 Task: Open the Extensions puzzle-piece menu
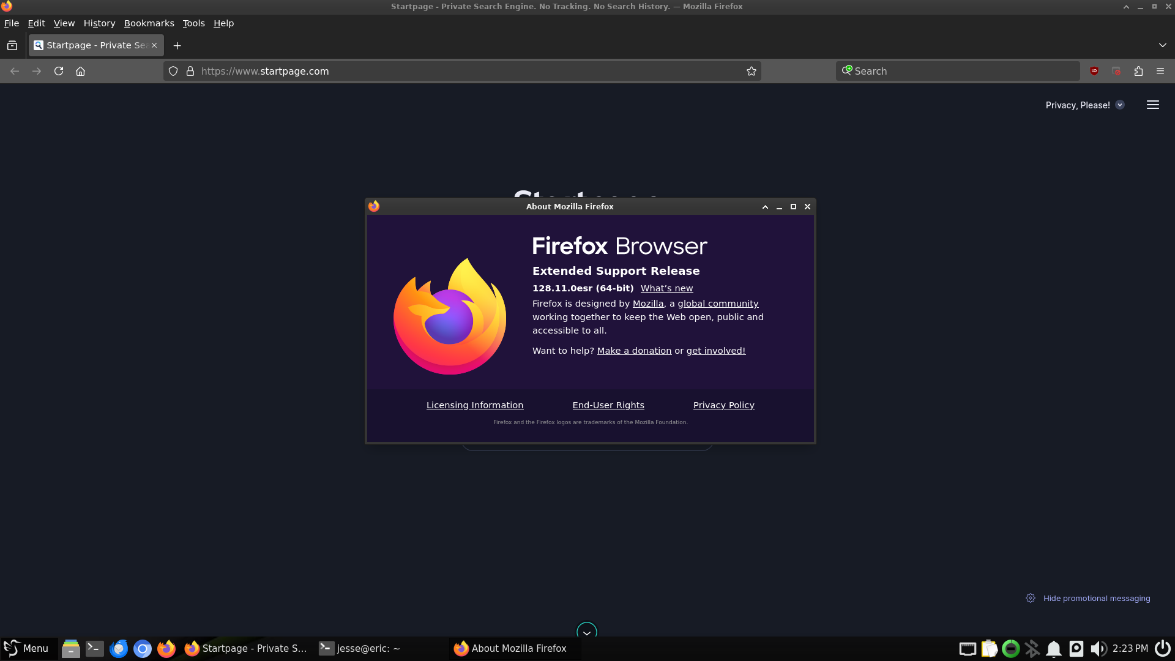pos(1138,71)
